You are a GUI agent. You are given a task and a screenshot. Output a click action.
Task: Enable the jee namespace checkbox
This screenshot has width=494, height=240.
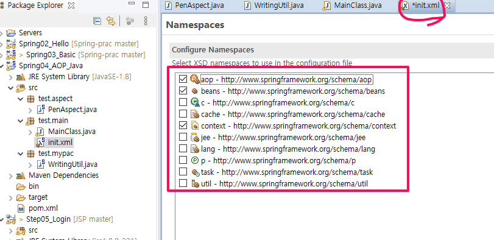point(183,137)
